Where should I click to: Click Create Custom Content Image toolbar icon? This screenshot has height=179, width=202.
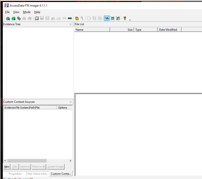click(x=59, y=18)
